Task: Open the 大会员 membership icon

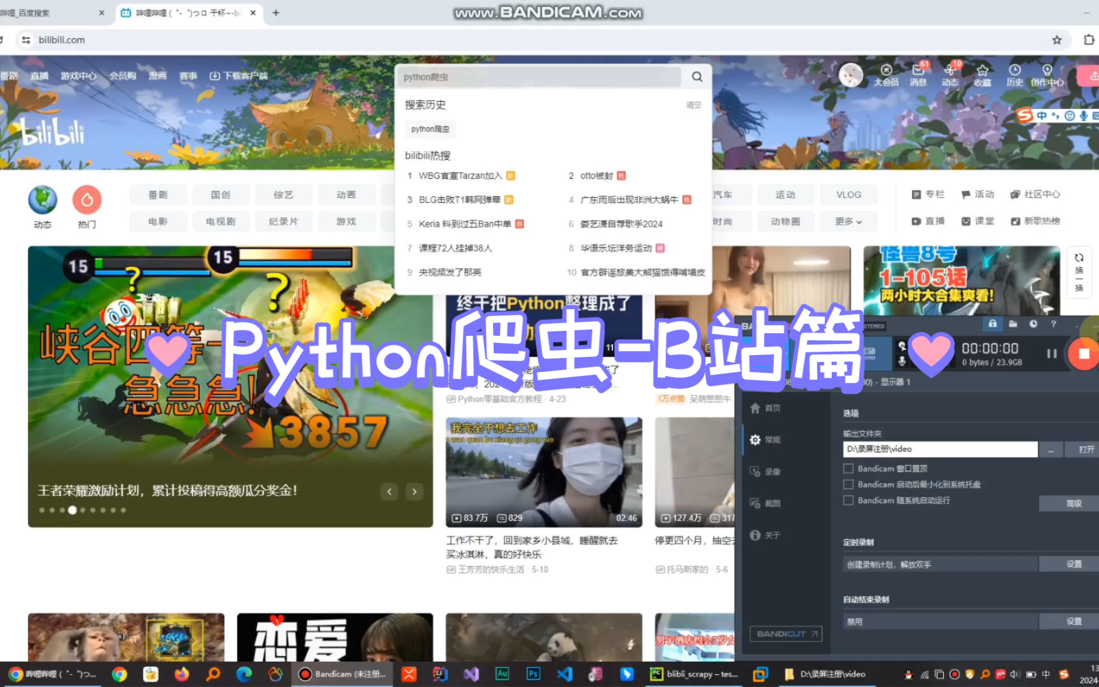Action: click(886, 75)
